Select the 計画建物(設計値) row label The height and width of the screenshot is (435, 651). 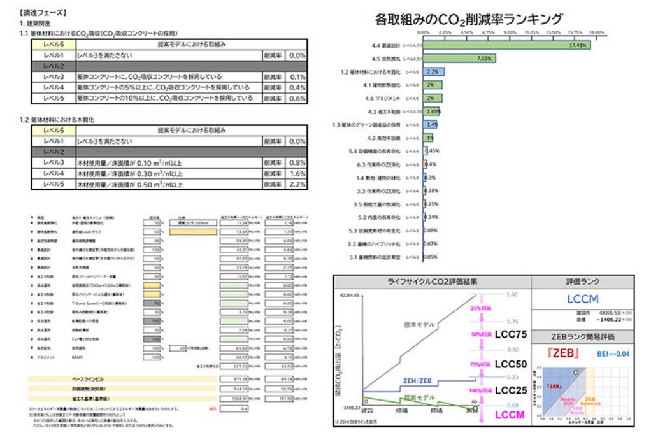click(85, 388)
